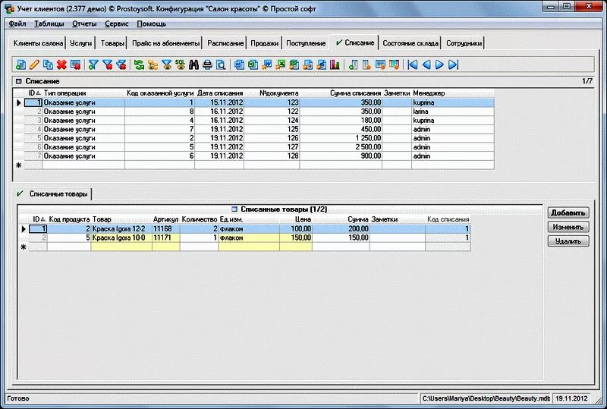This screenshot has height=409, width=607.
Task: Select manager cell larina
Action: (x=452, y=112)
